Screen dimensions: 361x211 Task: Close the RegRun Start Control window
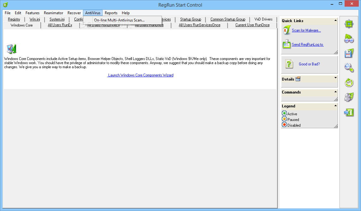pos(352,4)
